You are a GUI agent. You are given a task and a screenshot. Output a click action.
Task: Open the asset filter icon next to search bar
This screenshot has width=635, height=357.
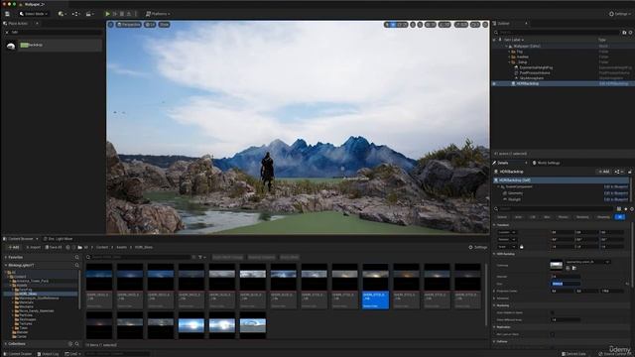[201, 258]
